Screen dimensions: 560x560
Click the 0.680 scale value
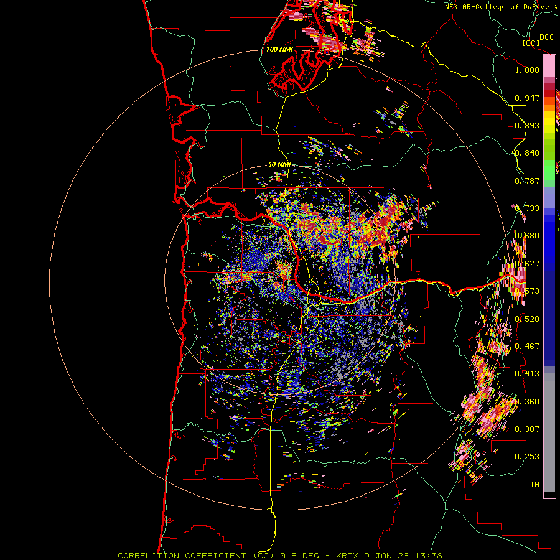tap(527, 236)
